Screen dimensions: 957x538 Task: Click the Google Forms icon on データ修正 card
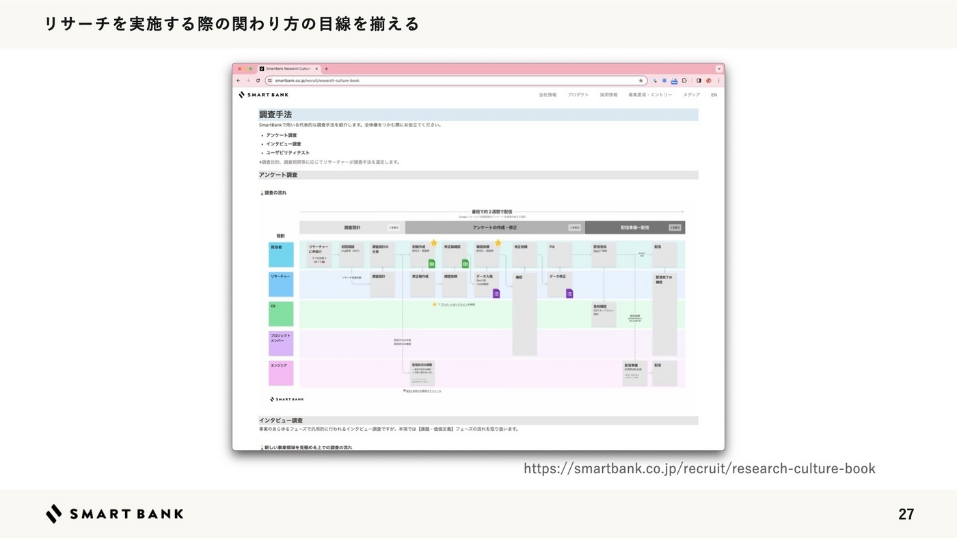(x=569, y=294)
